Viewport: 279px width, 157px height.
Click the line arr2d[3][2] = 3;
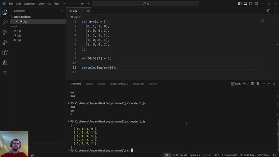96,58
